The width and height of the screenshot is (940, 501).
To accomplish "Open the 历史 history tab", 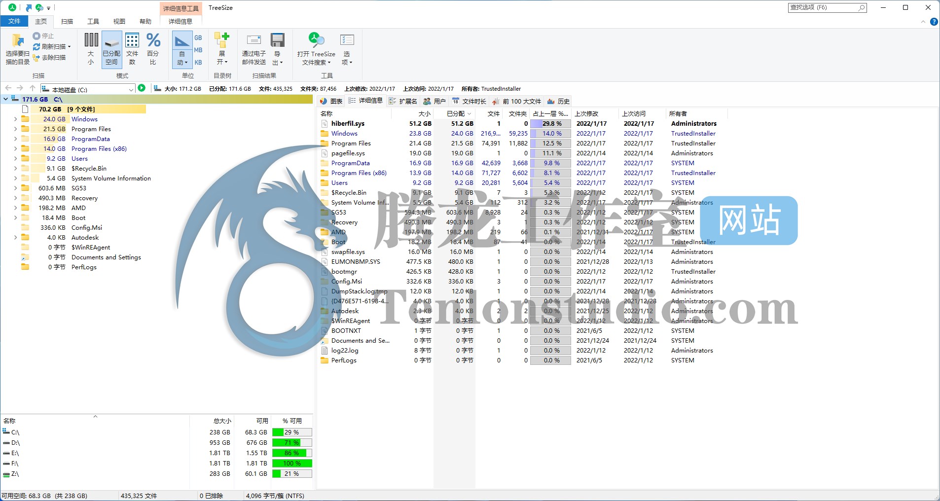I will point(558,101).
